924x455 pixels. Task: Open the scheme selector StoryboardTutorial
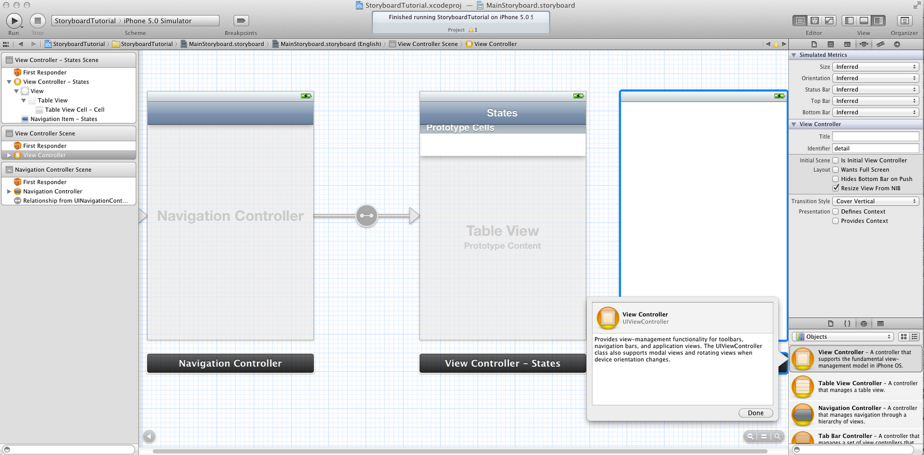pyautogui.click(x=85, y=21)
